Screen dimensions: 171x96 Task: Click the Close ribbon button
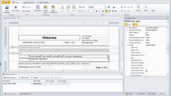click(x=153, y=11)
